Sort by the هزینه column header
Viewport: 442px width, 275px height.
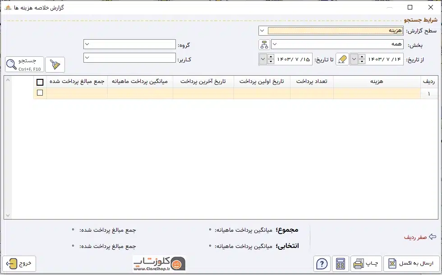377,82
